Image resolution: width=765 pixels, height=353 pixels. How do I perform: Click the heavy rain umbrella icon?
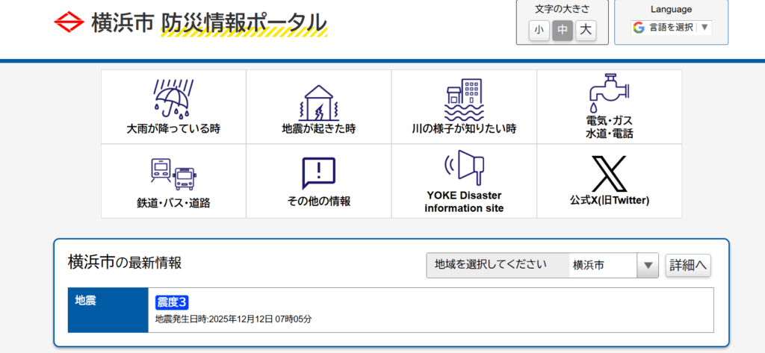click(173, 98)
